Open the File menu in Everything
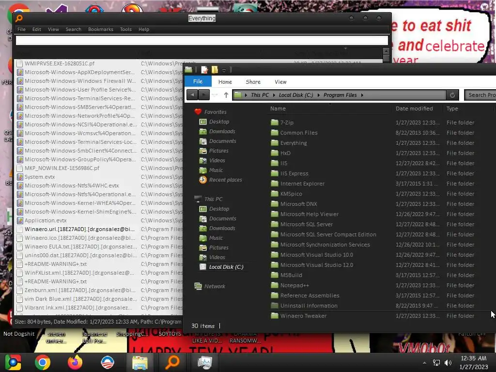 pyautogui.click(x=21, y=30)
